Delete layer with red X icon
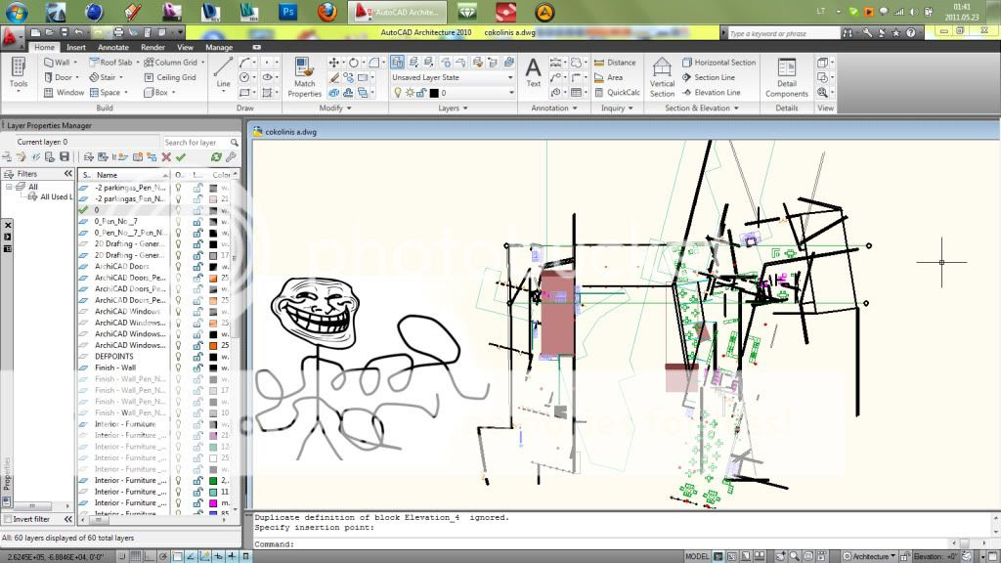 [x=166, y=157]
